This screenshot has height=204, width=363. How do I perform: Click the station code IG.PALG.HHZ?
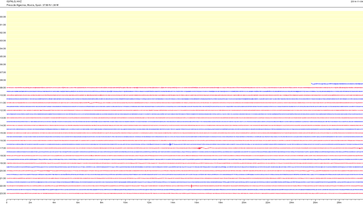(x=14, y=2)
